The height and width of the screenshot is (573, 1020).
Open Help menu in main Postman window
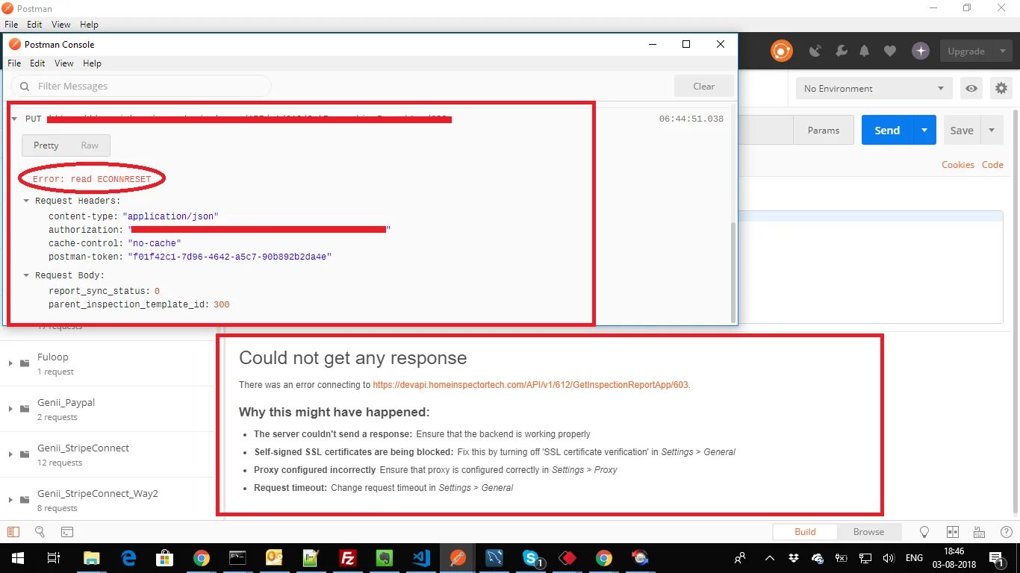[x=89, y=25]
